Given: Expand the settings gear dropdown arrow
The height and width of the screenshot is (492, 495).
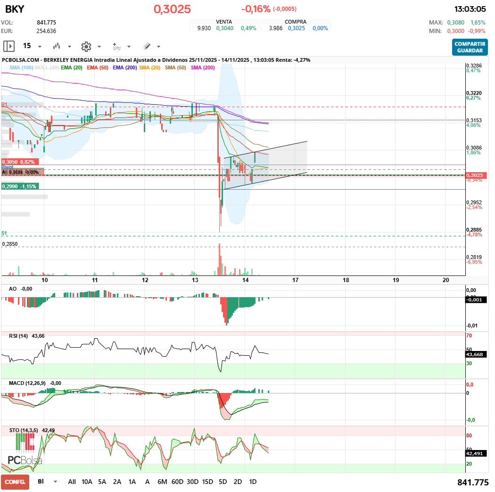Looking at the screenshot, I should (99, 47).
